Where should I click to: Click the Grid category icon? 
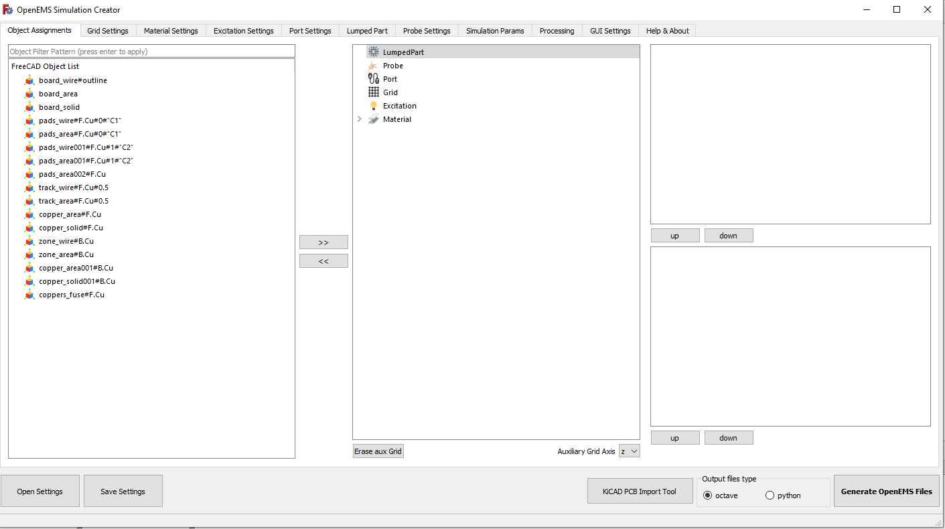[374, 92]
